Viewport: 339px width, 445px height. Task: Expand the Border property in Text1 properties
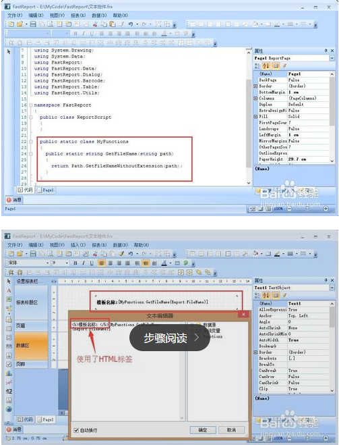[x=255, y=352]
